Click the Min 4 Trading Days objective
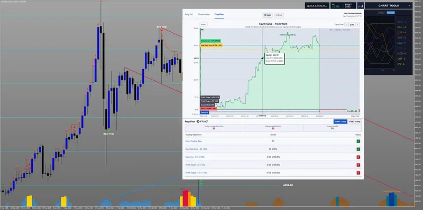This screenshot has height=210, width=423. 194,141
